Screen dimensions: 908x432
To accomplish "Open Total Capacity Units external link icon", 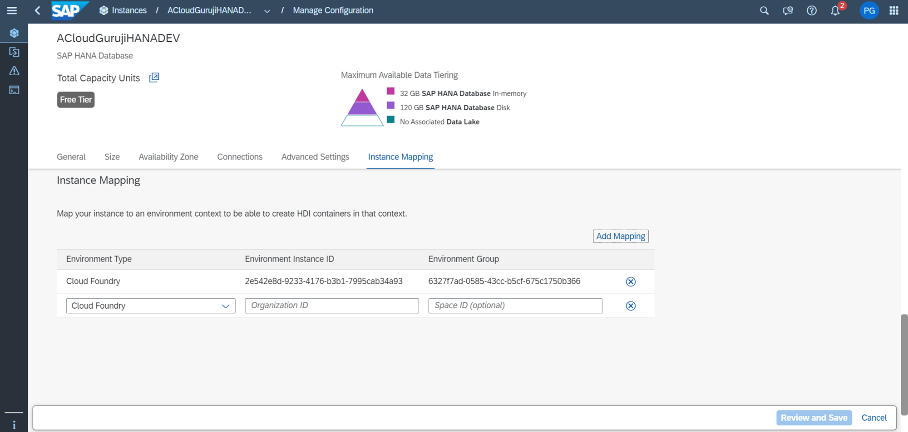I will [x=154, y=78].
